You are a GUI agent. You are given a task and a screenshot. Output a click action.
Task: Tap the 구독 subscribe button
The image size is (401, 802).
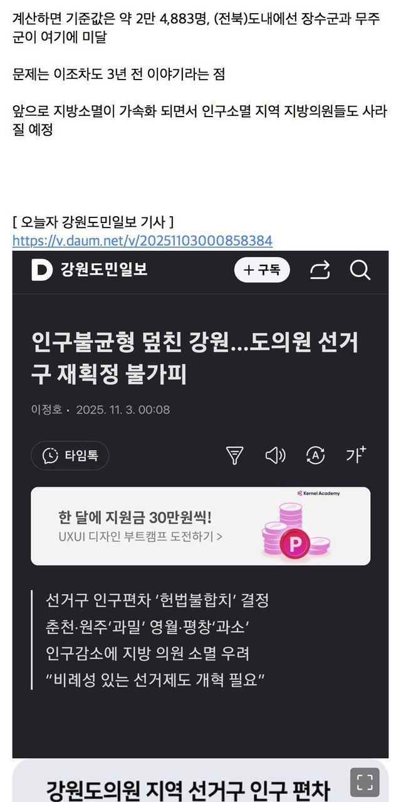[262, 270]
